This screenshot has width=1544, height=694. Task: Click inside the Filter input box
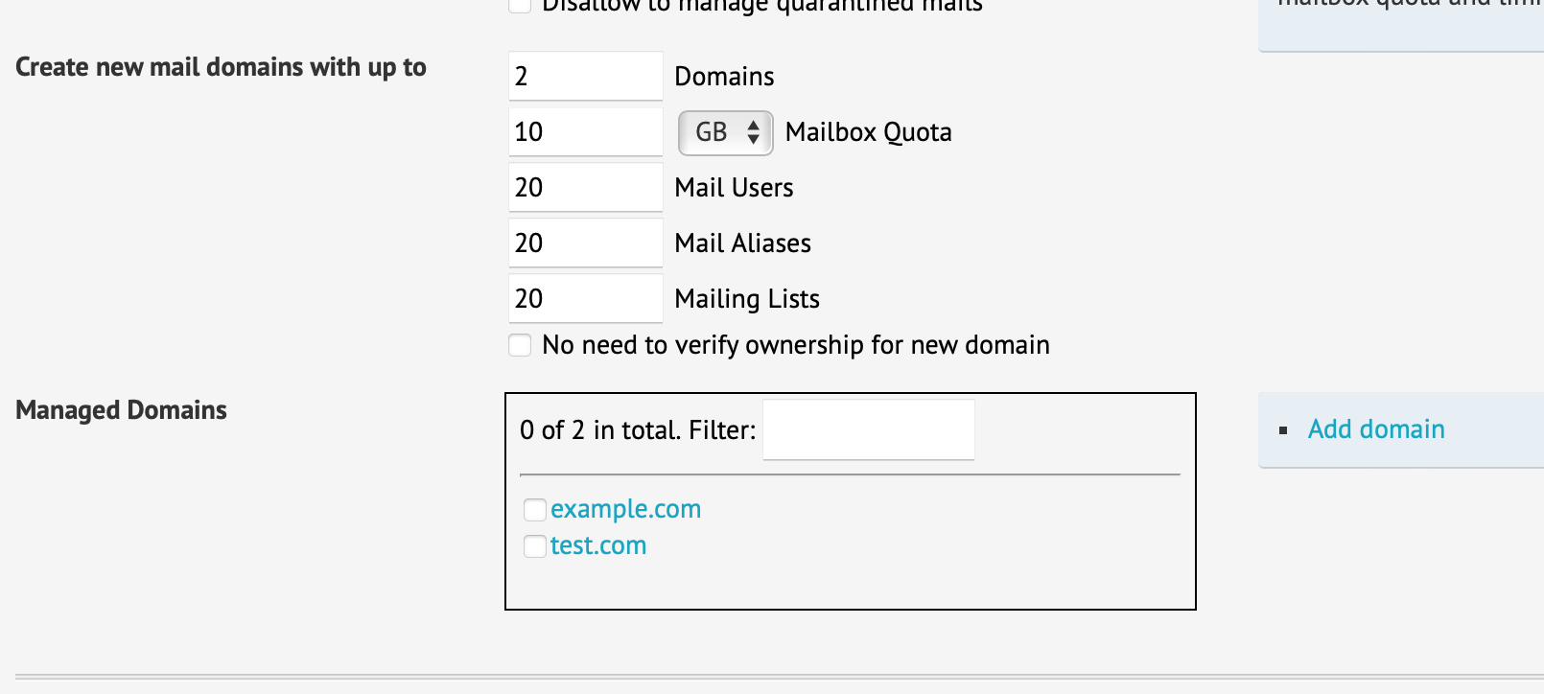868,429
